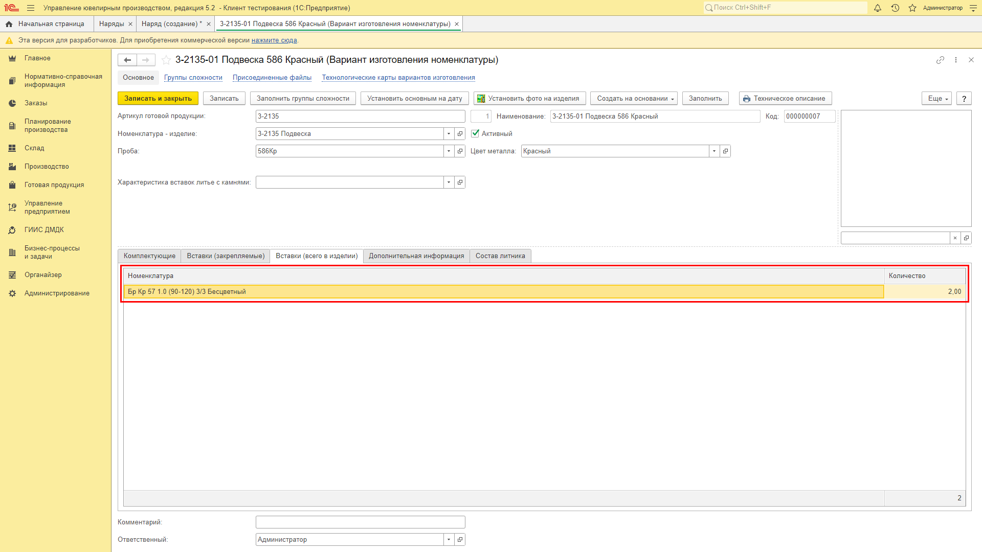Open the Администрирование section
This screenshot has height=552, width=982.
pyautogui.click(x=57, y=293)
